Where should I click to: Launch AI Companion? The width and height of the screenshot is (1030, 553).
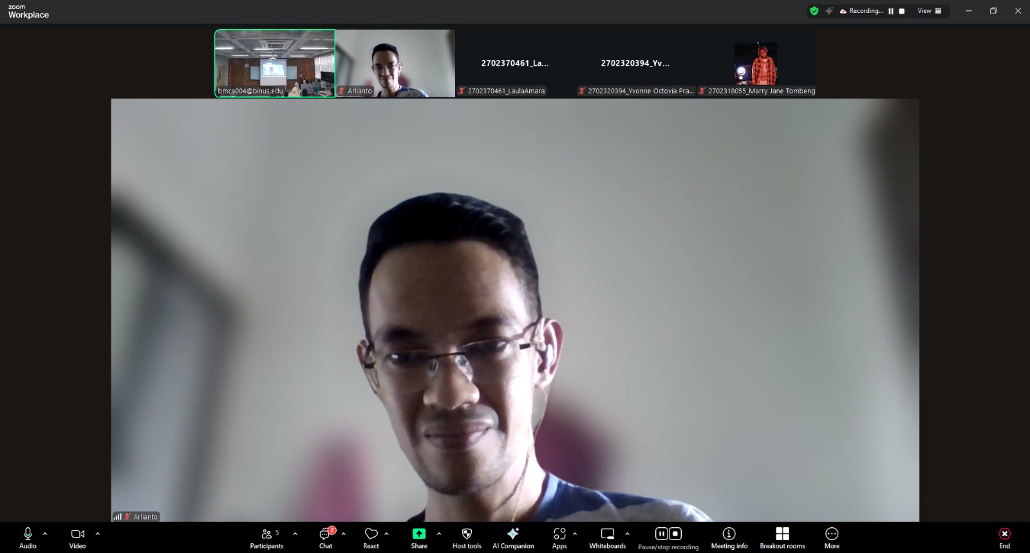pyautogui.click(x=513, y=538)
